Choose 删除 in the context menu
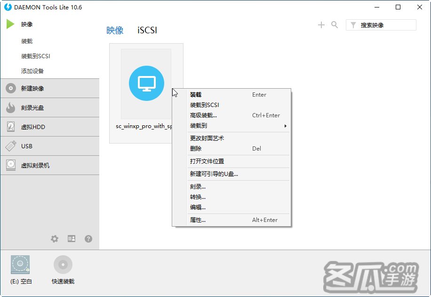 point(239,148)
